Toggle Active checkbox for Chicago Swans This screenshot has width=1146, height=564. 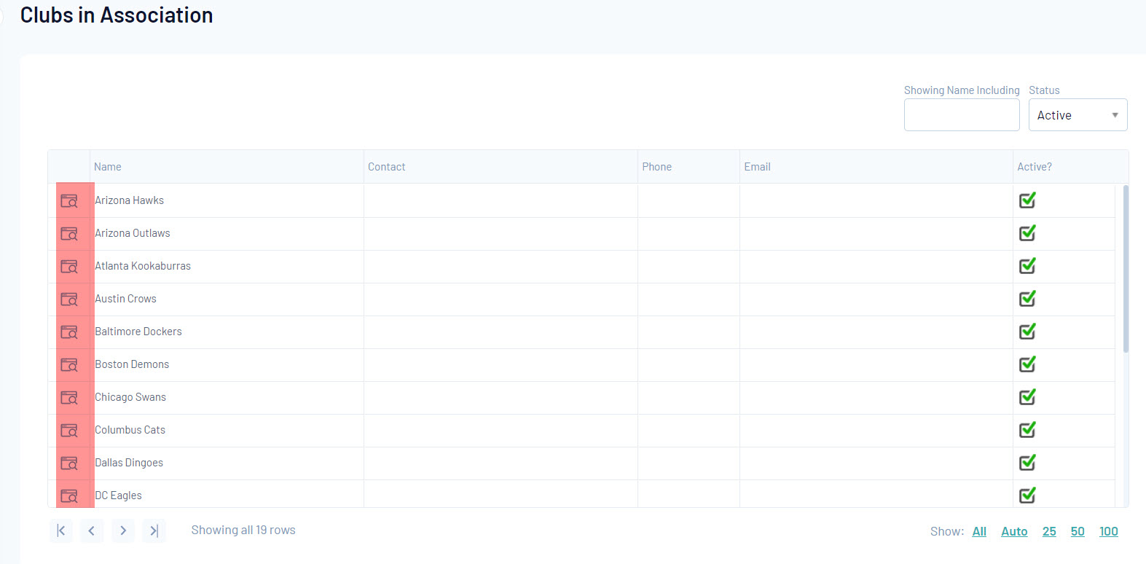pyautogui.click(x=1027, y=397)
